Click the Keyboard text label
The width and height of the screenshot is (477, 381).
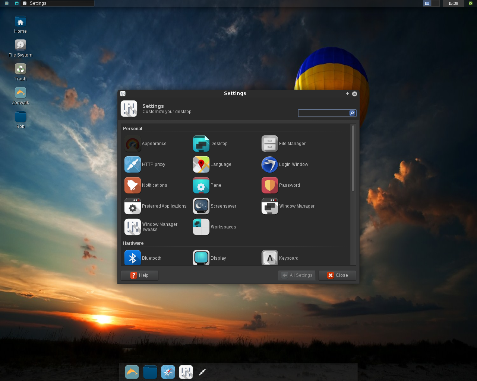click(289, 258)
